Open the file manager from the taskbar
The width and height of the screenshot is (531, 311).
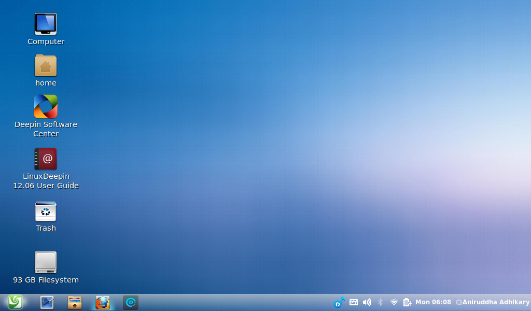75,302
